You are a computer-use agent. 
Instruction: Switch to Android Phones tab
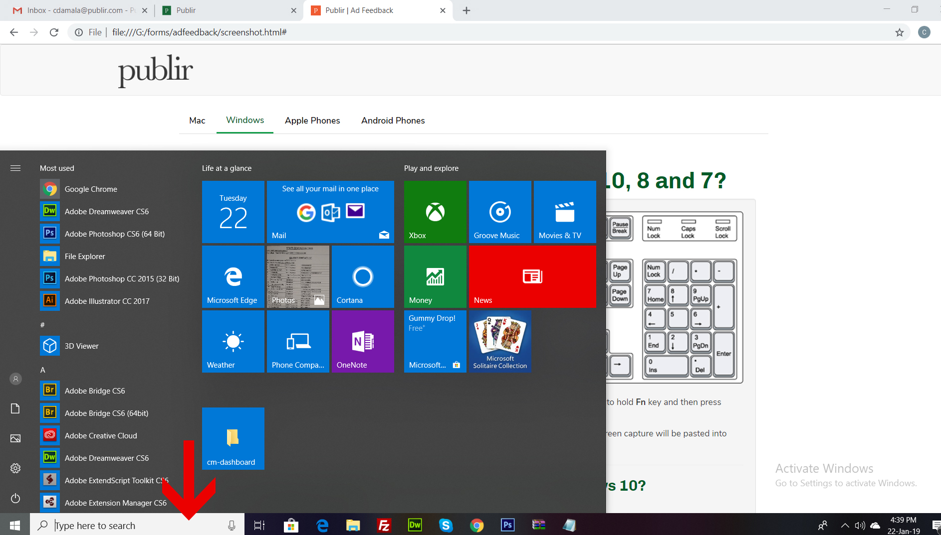coord(393,121)
